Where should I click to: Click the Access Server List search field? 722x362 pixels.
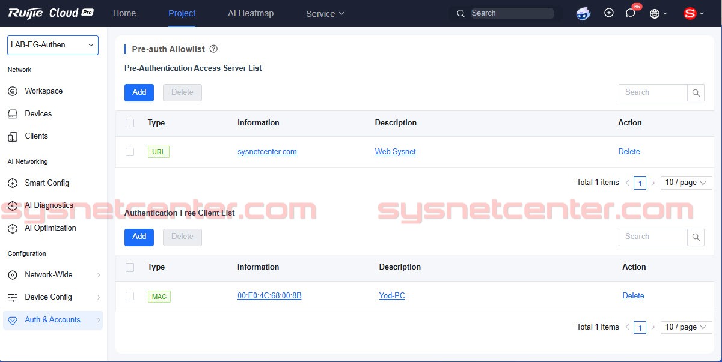click(x=653, y=92)
